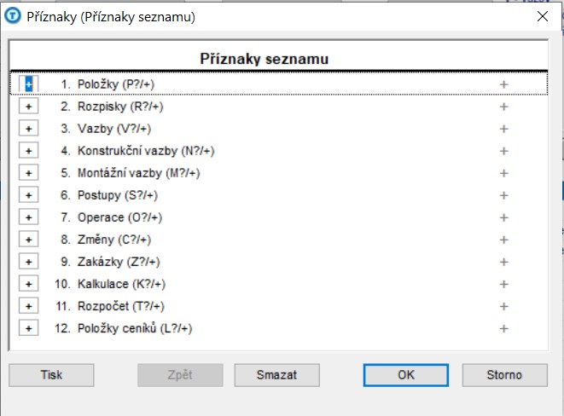
Task: Click the right-side plus icon for Položky
Action: click(503, 84)
